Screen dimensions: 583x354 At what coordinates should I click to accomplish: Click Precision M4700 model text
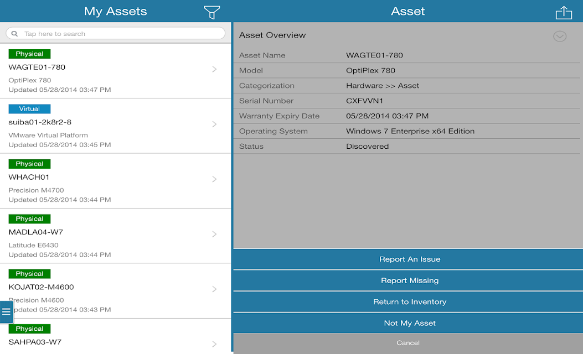click(36, 190)
